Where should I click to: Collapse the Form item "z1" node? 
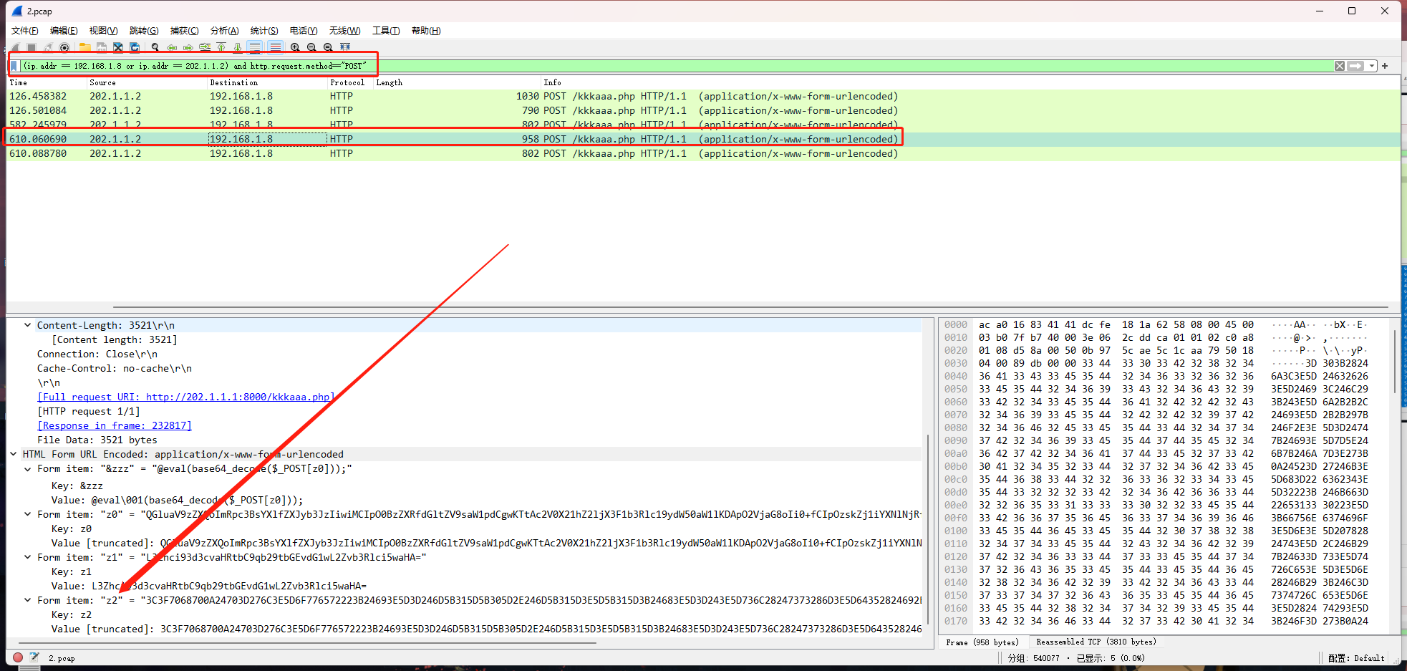(x=27, y=557)
